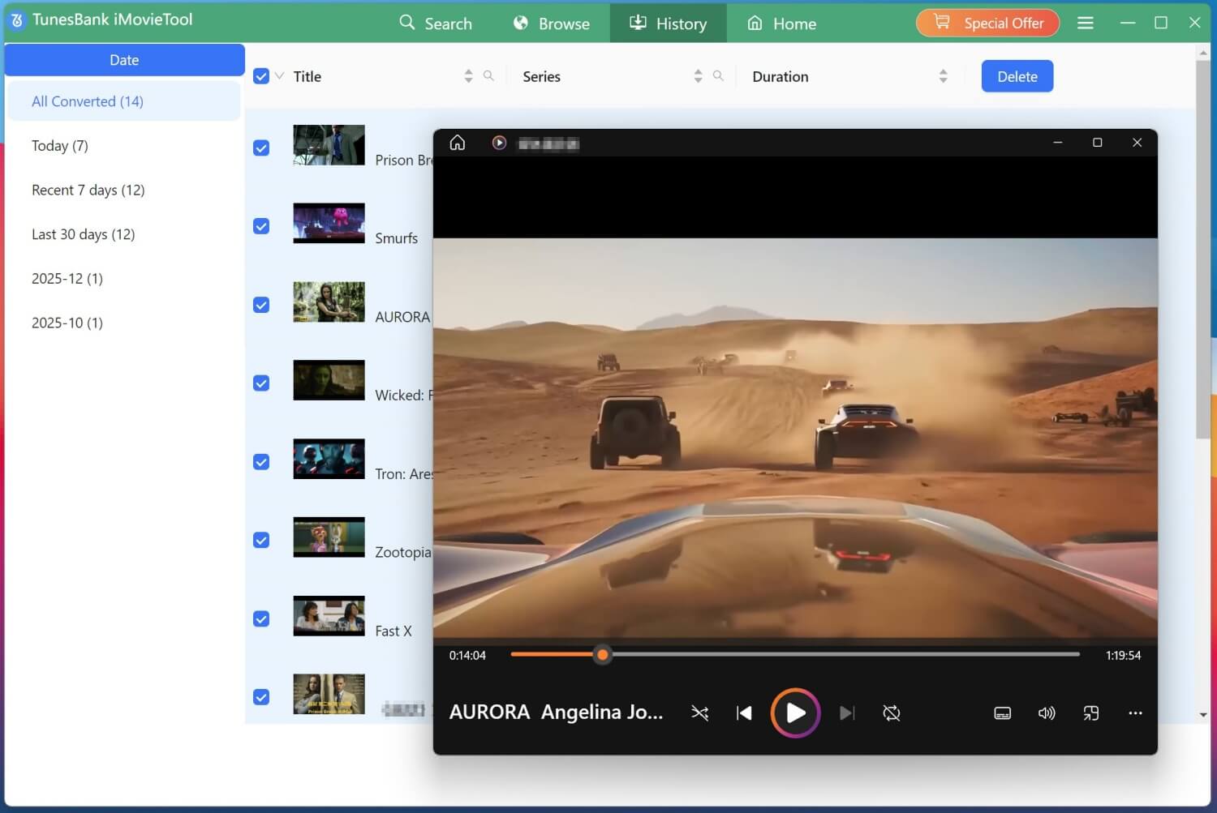Viewport: 1217px width, 813px height.
Task: Sort by Duration using the sort arrows
Action: pyautogui.click(x=943, y=76)
